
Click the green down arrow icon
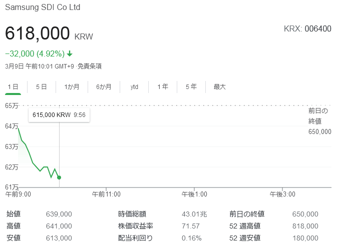point(70,54)
